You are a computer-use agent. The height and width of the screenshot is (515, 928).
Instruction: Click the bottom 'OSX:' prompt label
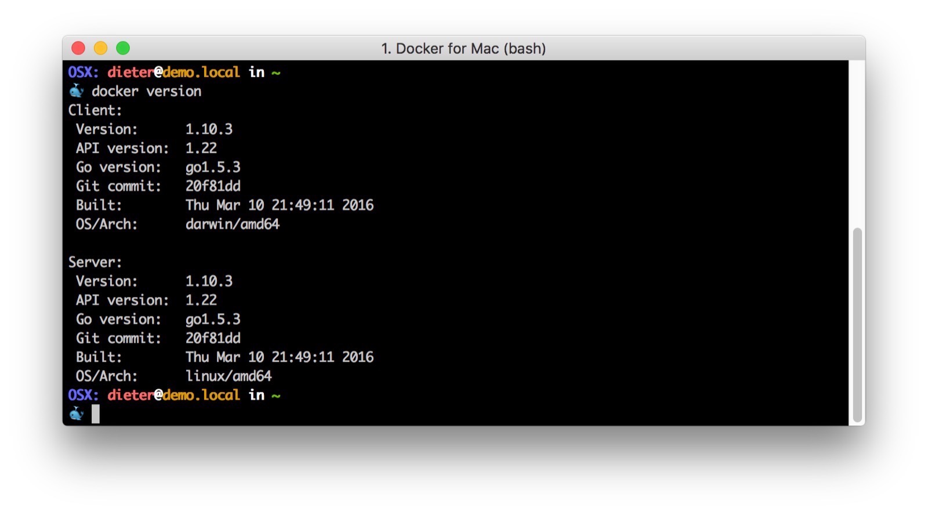tap(84, 395)
